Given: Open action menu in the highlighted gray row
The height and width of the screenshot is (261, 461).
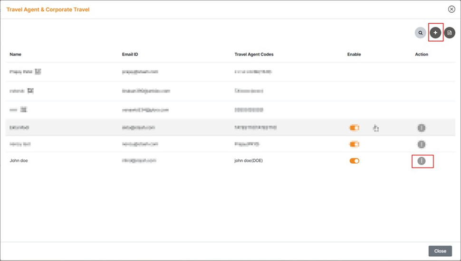Looking at the screenshot, I should coord(422,128).
